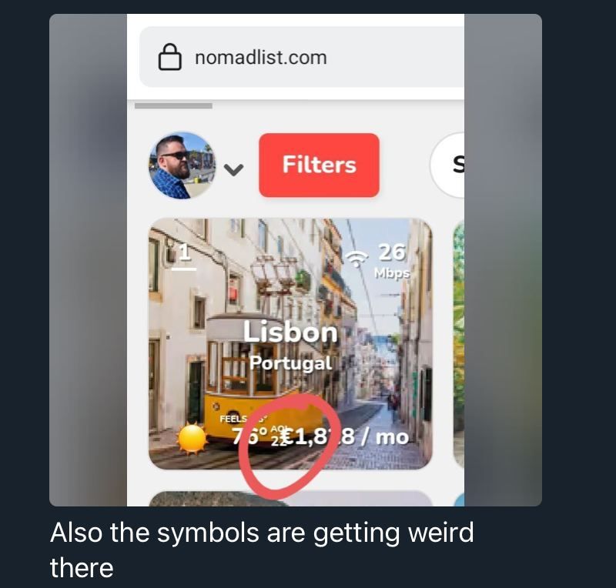This screenshot has height=588, width=616.
Task: Click the caption text about weird symbols
Action: (x=262, y=550)
